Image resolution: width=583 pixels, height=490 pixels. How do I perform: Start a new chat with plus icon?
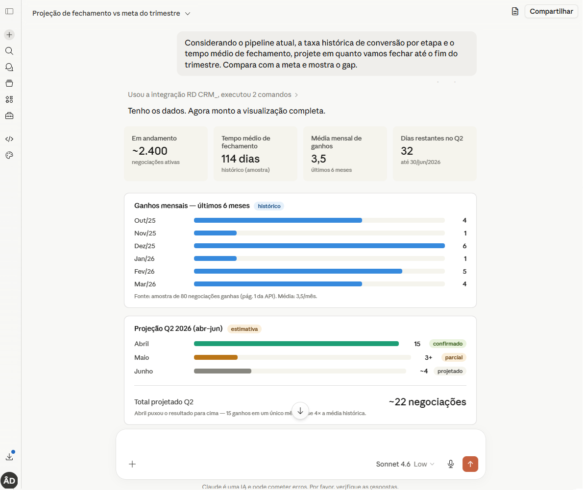pos(9,35)
